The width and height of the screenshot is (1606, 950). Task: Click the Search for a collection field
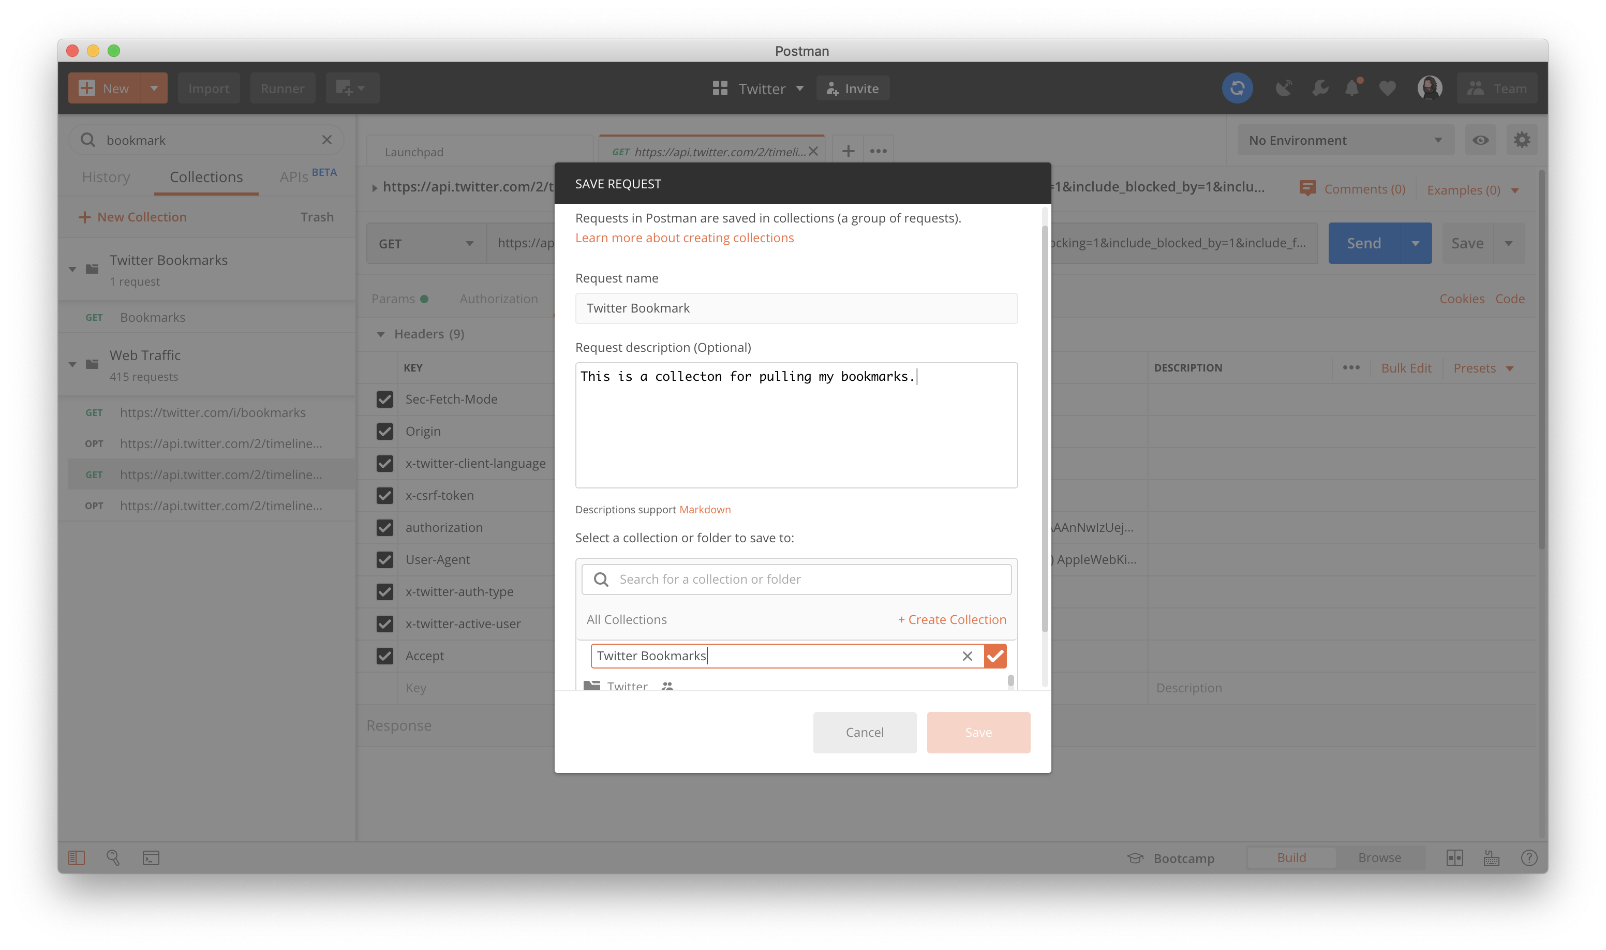coord(796,578)
